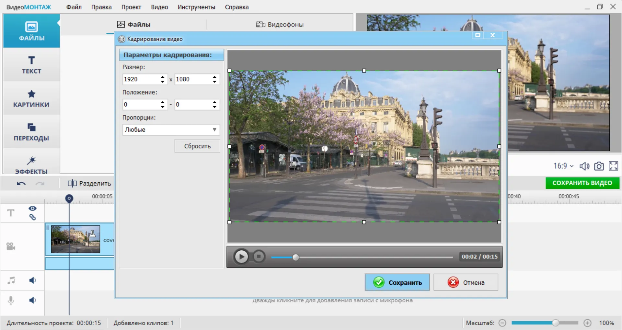Open the Текст sidebar section
Screen dimensions: 622x330
(x=31, y=64)
